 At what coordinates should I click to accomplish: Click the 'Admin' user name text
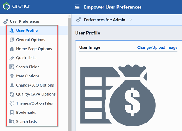pos(119,20)
